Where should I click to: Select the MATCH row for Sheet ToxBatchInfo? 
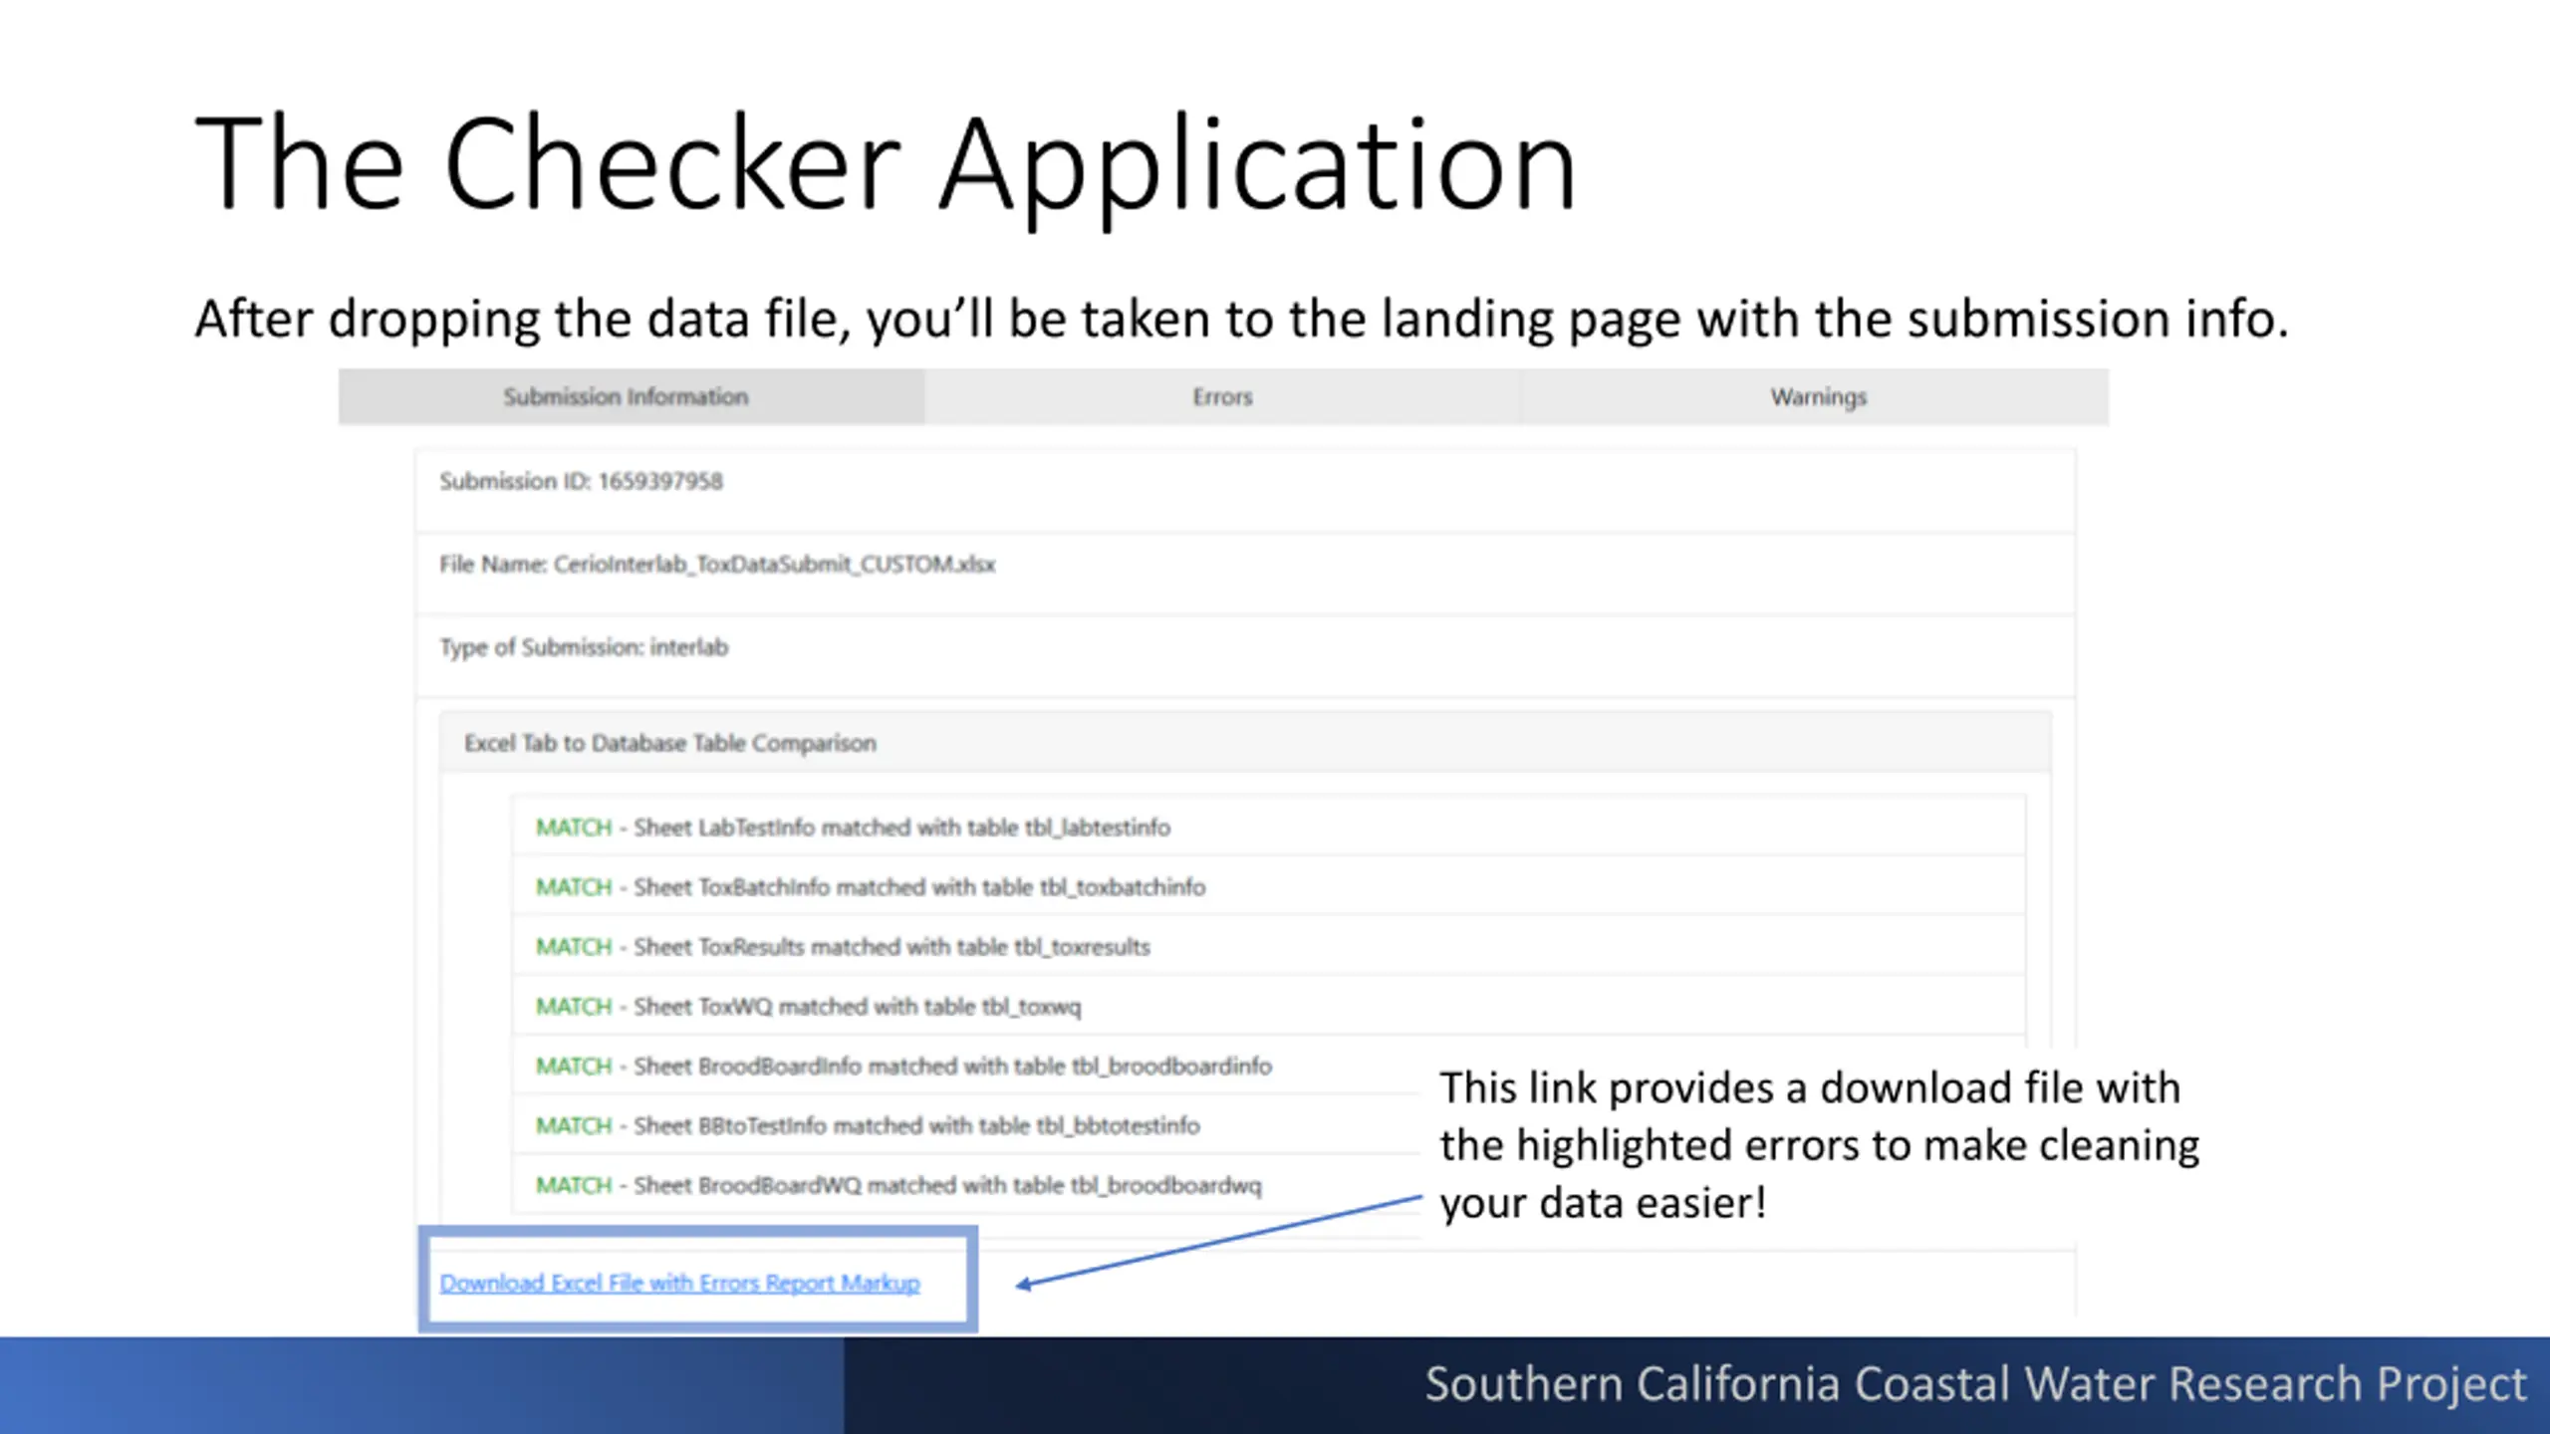(1268, 886)
